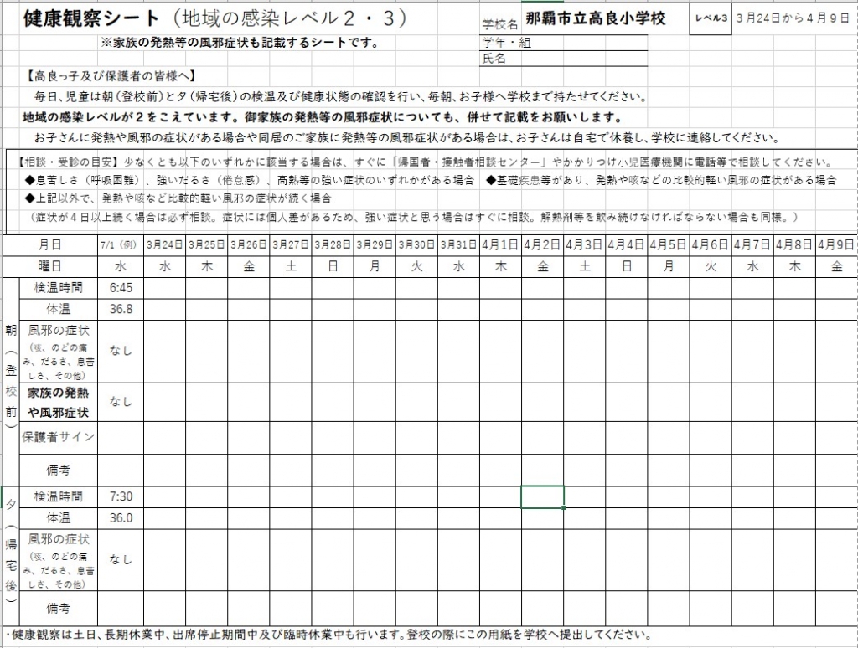
Task: Select the 3月24日 column header
Action: point(165,245)
